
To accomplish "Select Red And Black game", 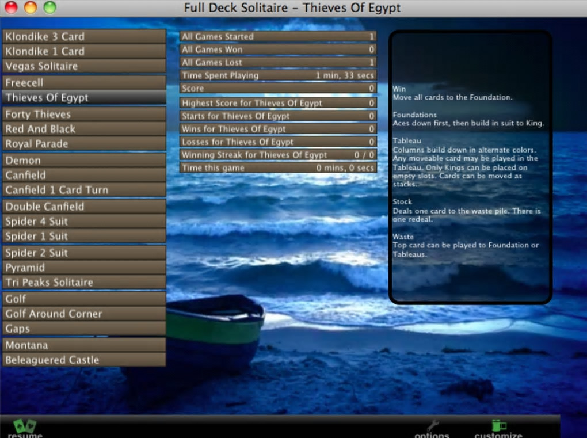I will (84, 129).
